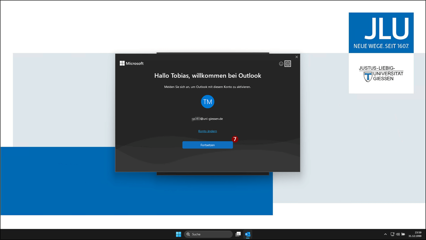This screenshot has height=240, width=426.
Task: Click the Suche taskbar search field
Action: click(208, 234)
